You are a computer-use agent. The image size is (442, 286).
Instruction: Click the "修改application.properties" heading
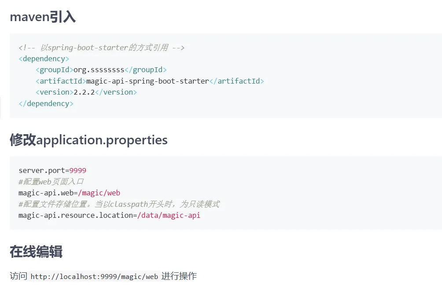(88, 140)
